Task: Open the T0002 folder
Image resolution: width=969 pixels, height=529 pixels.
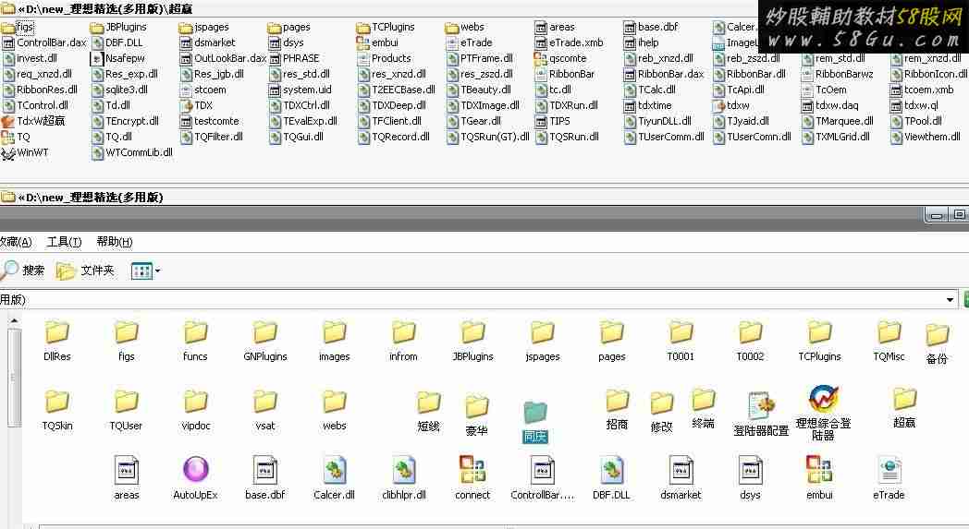Action: (x=750, y=341)
